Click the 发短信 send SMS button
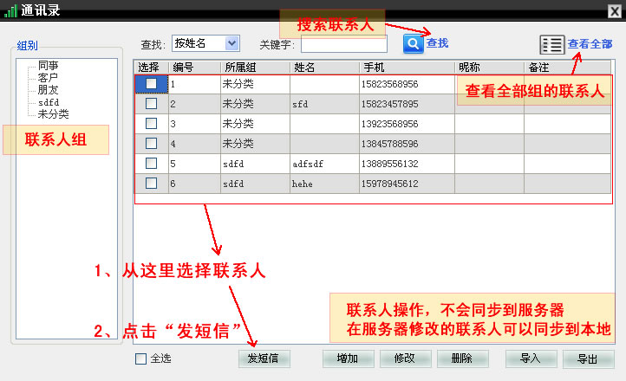The image size is (626, 381). [264, 358]
